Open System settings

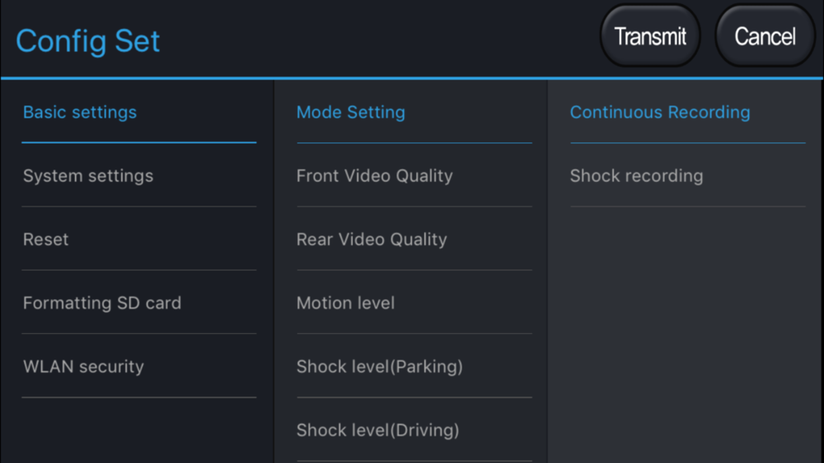tap(88, 176)
